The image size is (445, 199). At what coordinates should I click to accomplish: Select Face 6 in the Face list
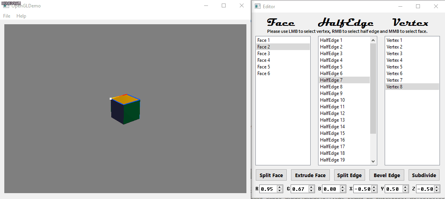(283, 74)
